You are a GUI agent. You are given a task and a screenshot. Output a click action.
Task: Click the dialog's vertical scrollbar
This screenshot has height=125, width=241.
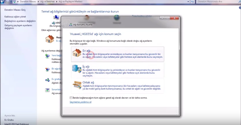(179, 39)
